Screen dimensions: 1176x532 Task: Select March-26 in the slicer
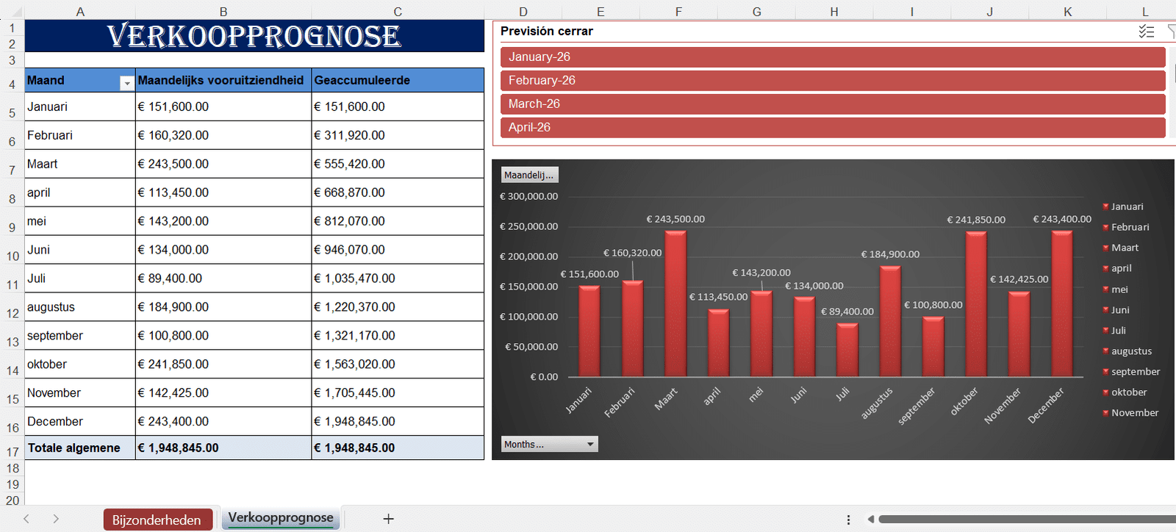coord(833,104)
